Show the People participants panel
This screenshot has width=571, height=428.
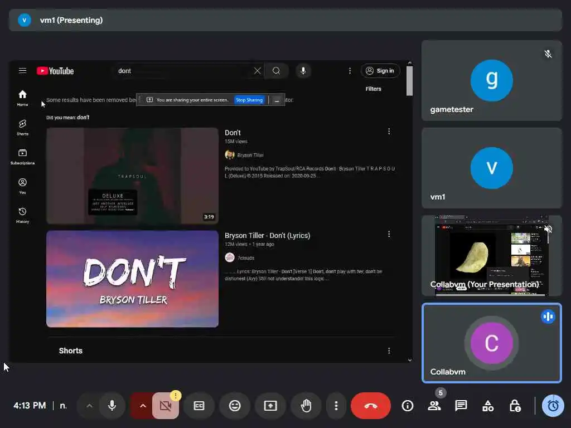(434, 406)
